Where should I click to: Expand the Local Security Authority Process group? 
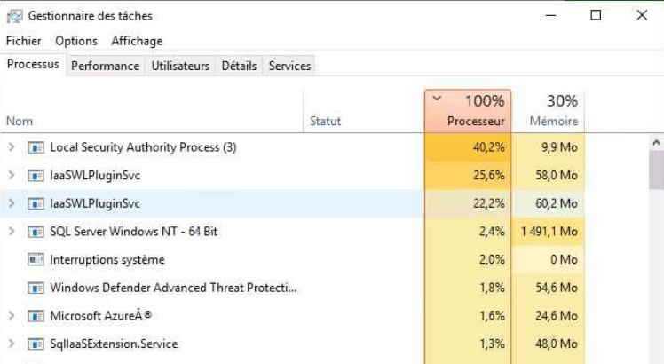(12, 147)
